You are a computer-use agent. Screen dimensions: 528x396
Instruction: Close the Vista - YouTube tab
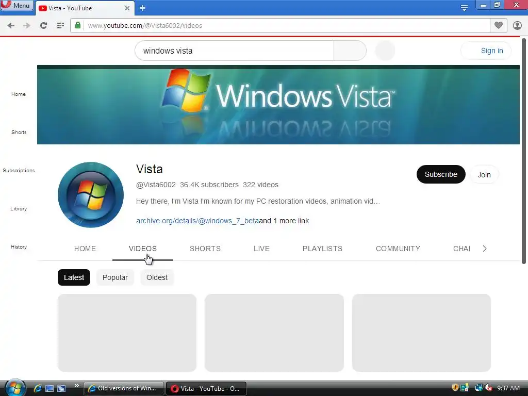(x=127, y=8)
